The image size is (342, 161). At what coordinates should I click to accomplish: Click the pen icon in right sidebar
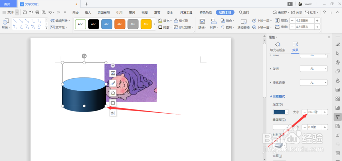click(338, 44)
